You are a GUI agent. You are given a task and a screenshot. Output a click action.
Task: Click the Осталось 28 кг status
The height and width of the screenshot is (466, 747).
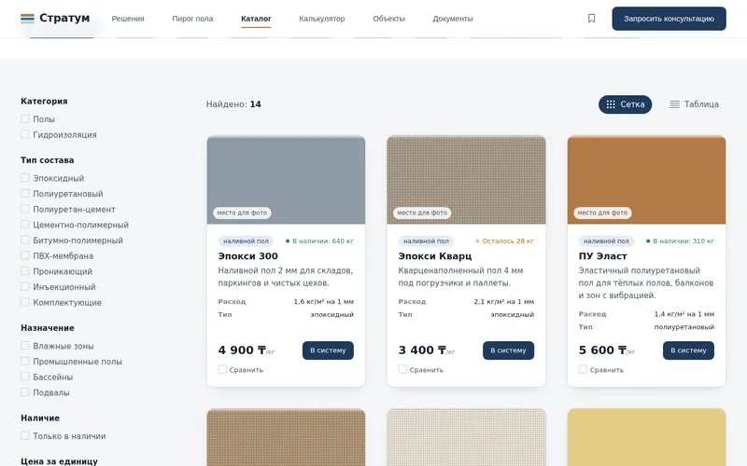click(x=504, y=241)
